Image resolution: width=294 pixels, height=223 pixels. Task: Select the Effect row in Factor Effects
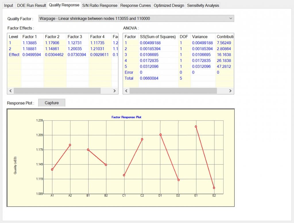tap(14, 54)
